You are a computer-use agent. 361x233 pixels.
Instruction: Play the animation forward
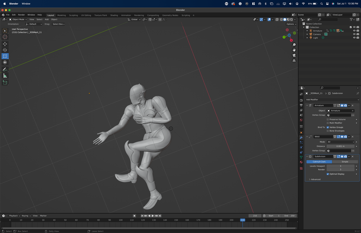(153, 216)
